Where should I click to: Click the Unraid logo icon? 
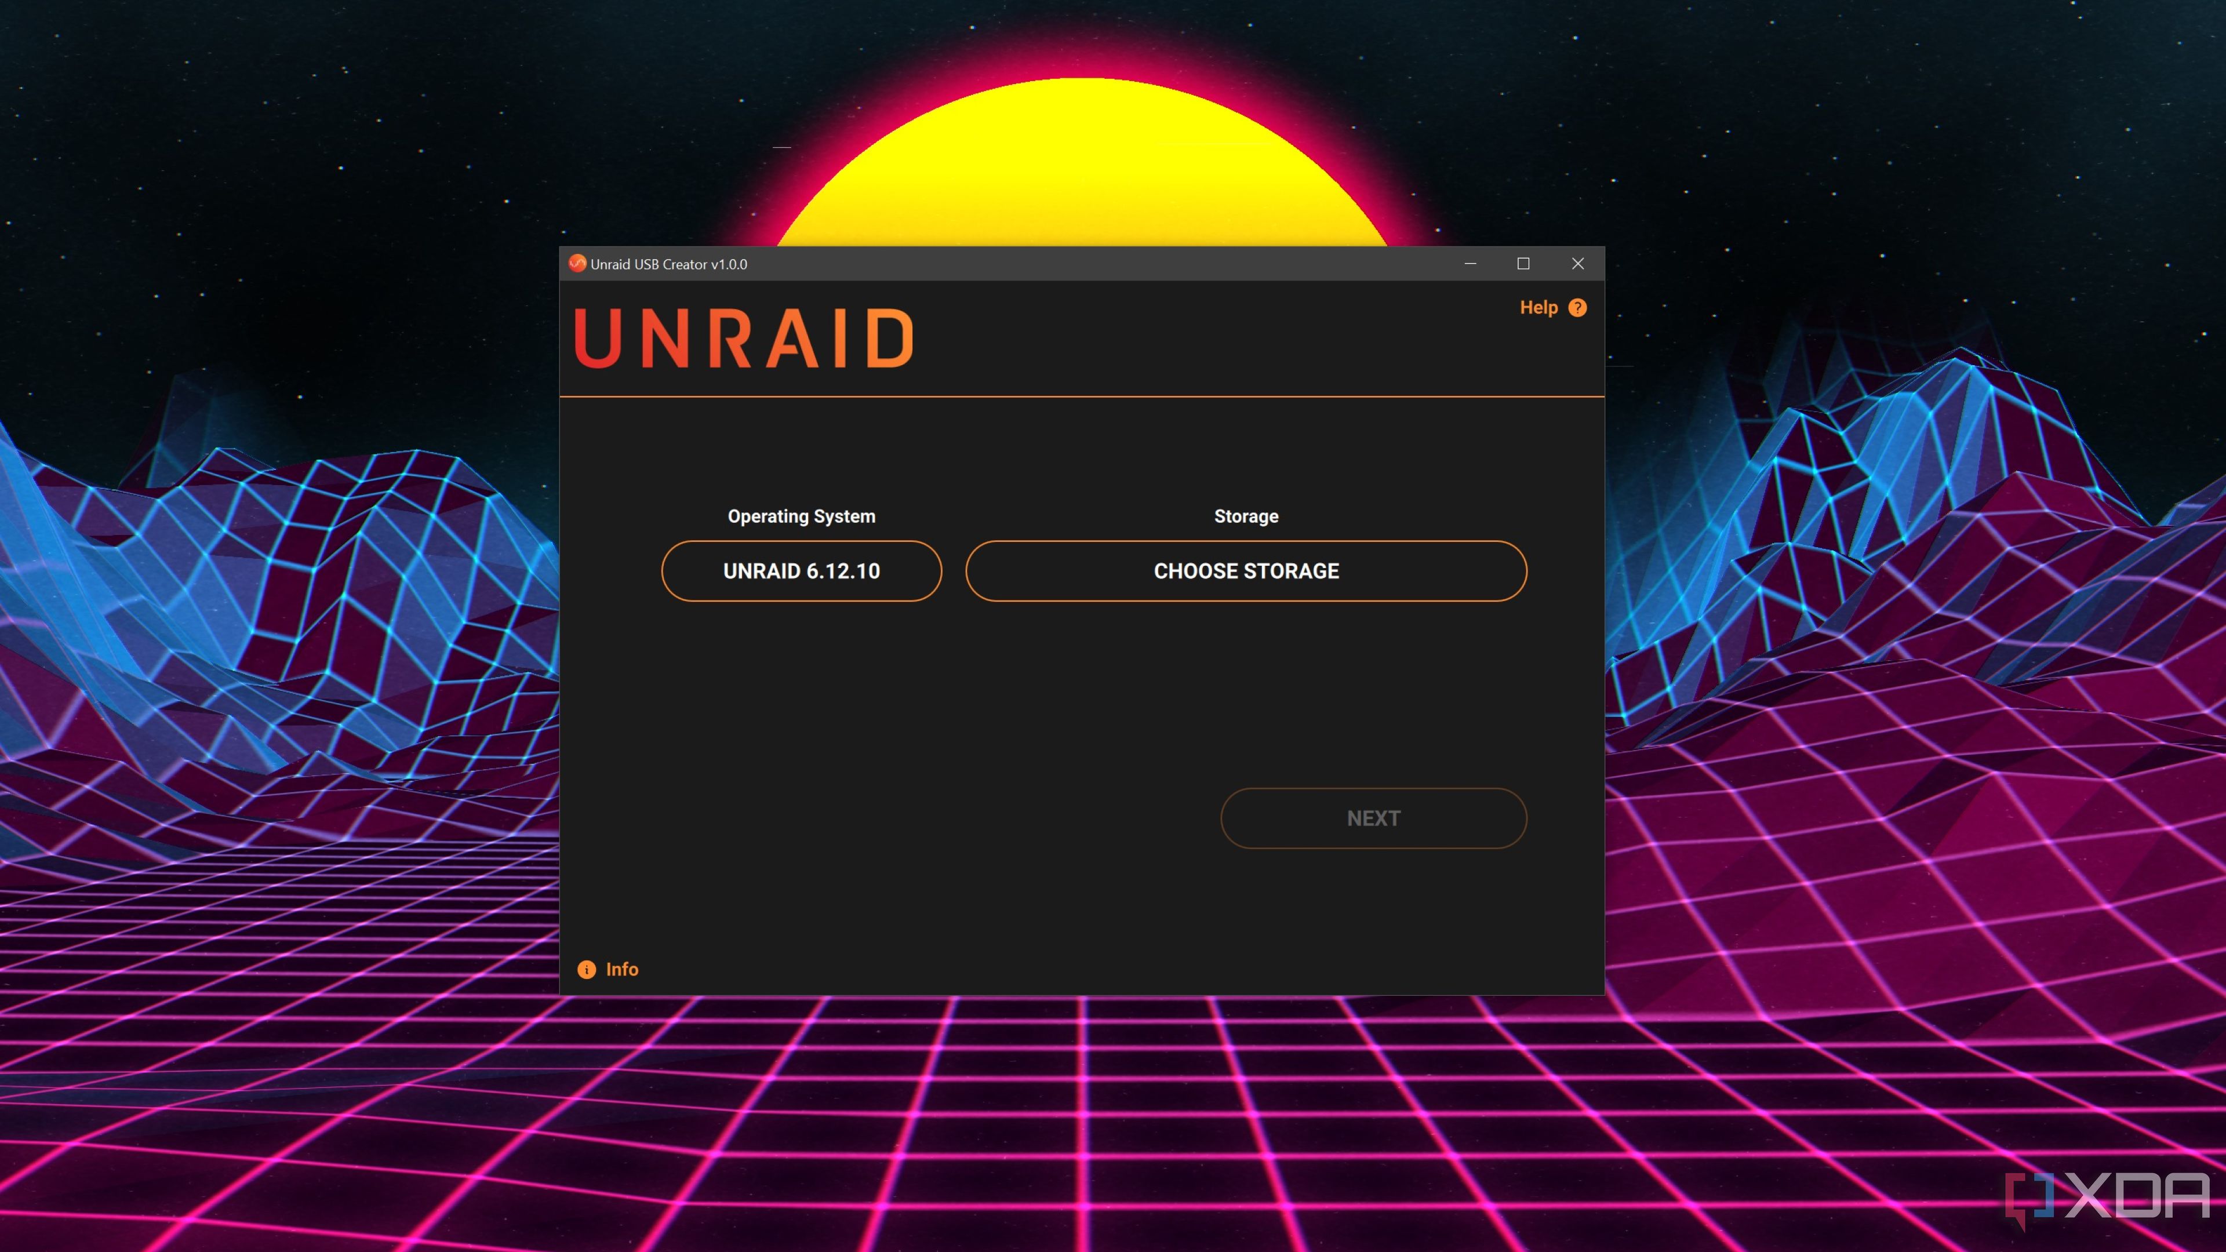(x=580, y=263)
